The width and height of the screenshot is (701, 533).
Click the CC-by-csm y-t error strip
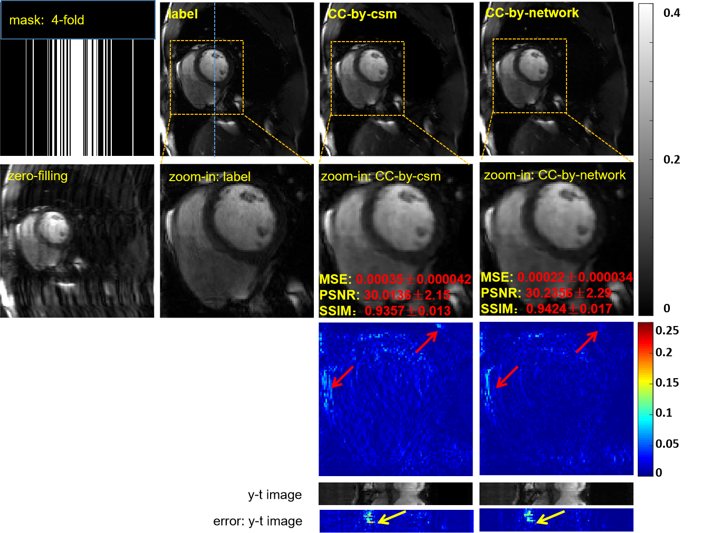(x=397, y=520)
